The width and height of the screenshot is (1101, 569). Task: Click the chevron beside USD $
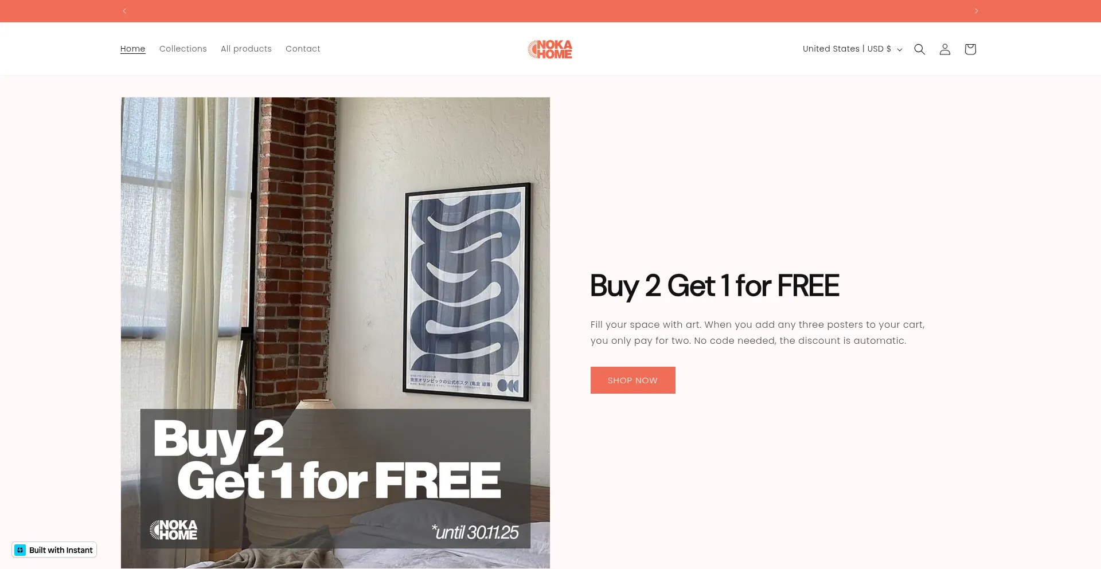coord(899,50)
